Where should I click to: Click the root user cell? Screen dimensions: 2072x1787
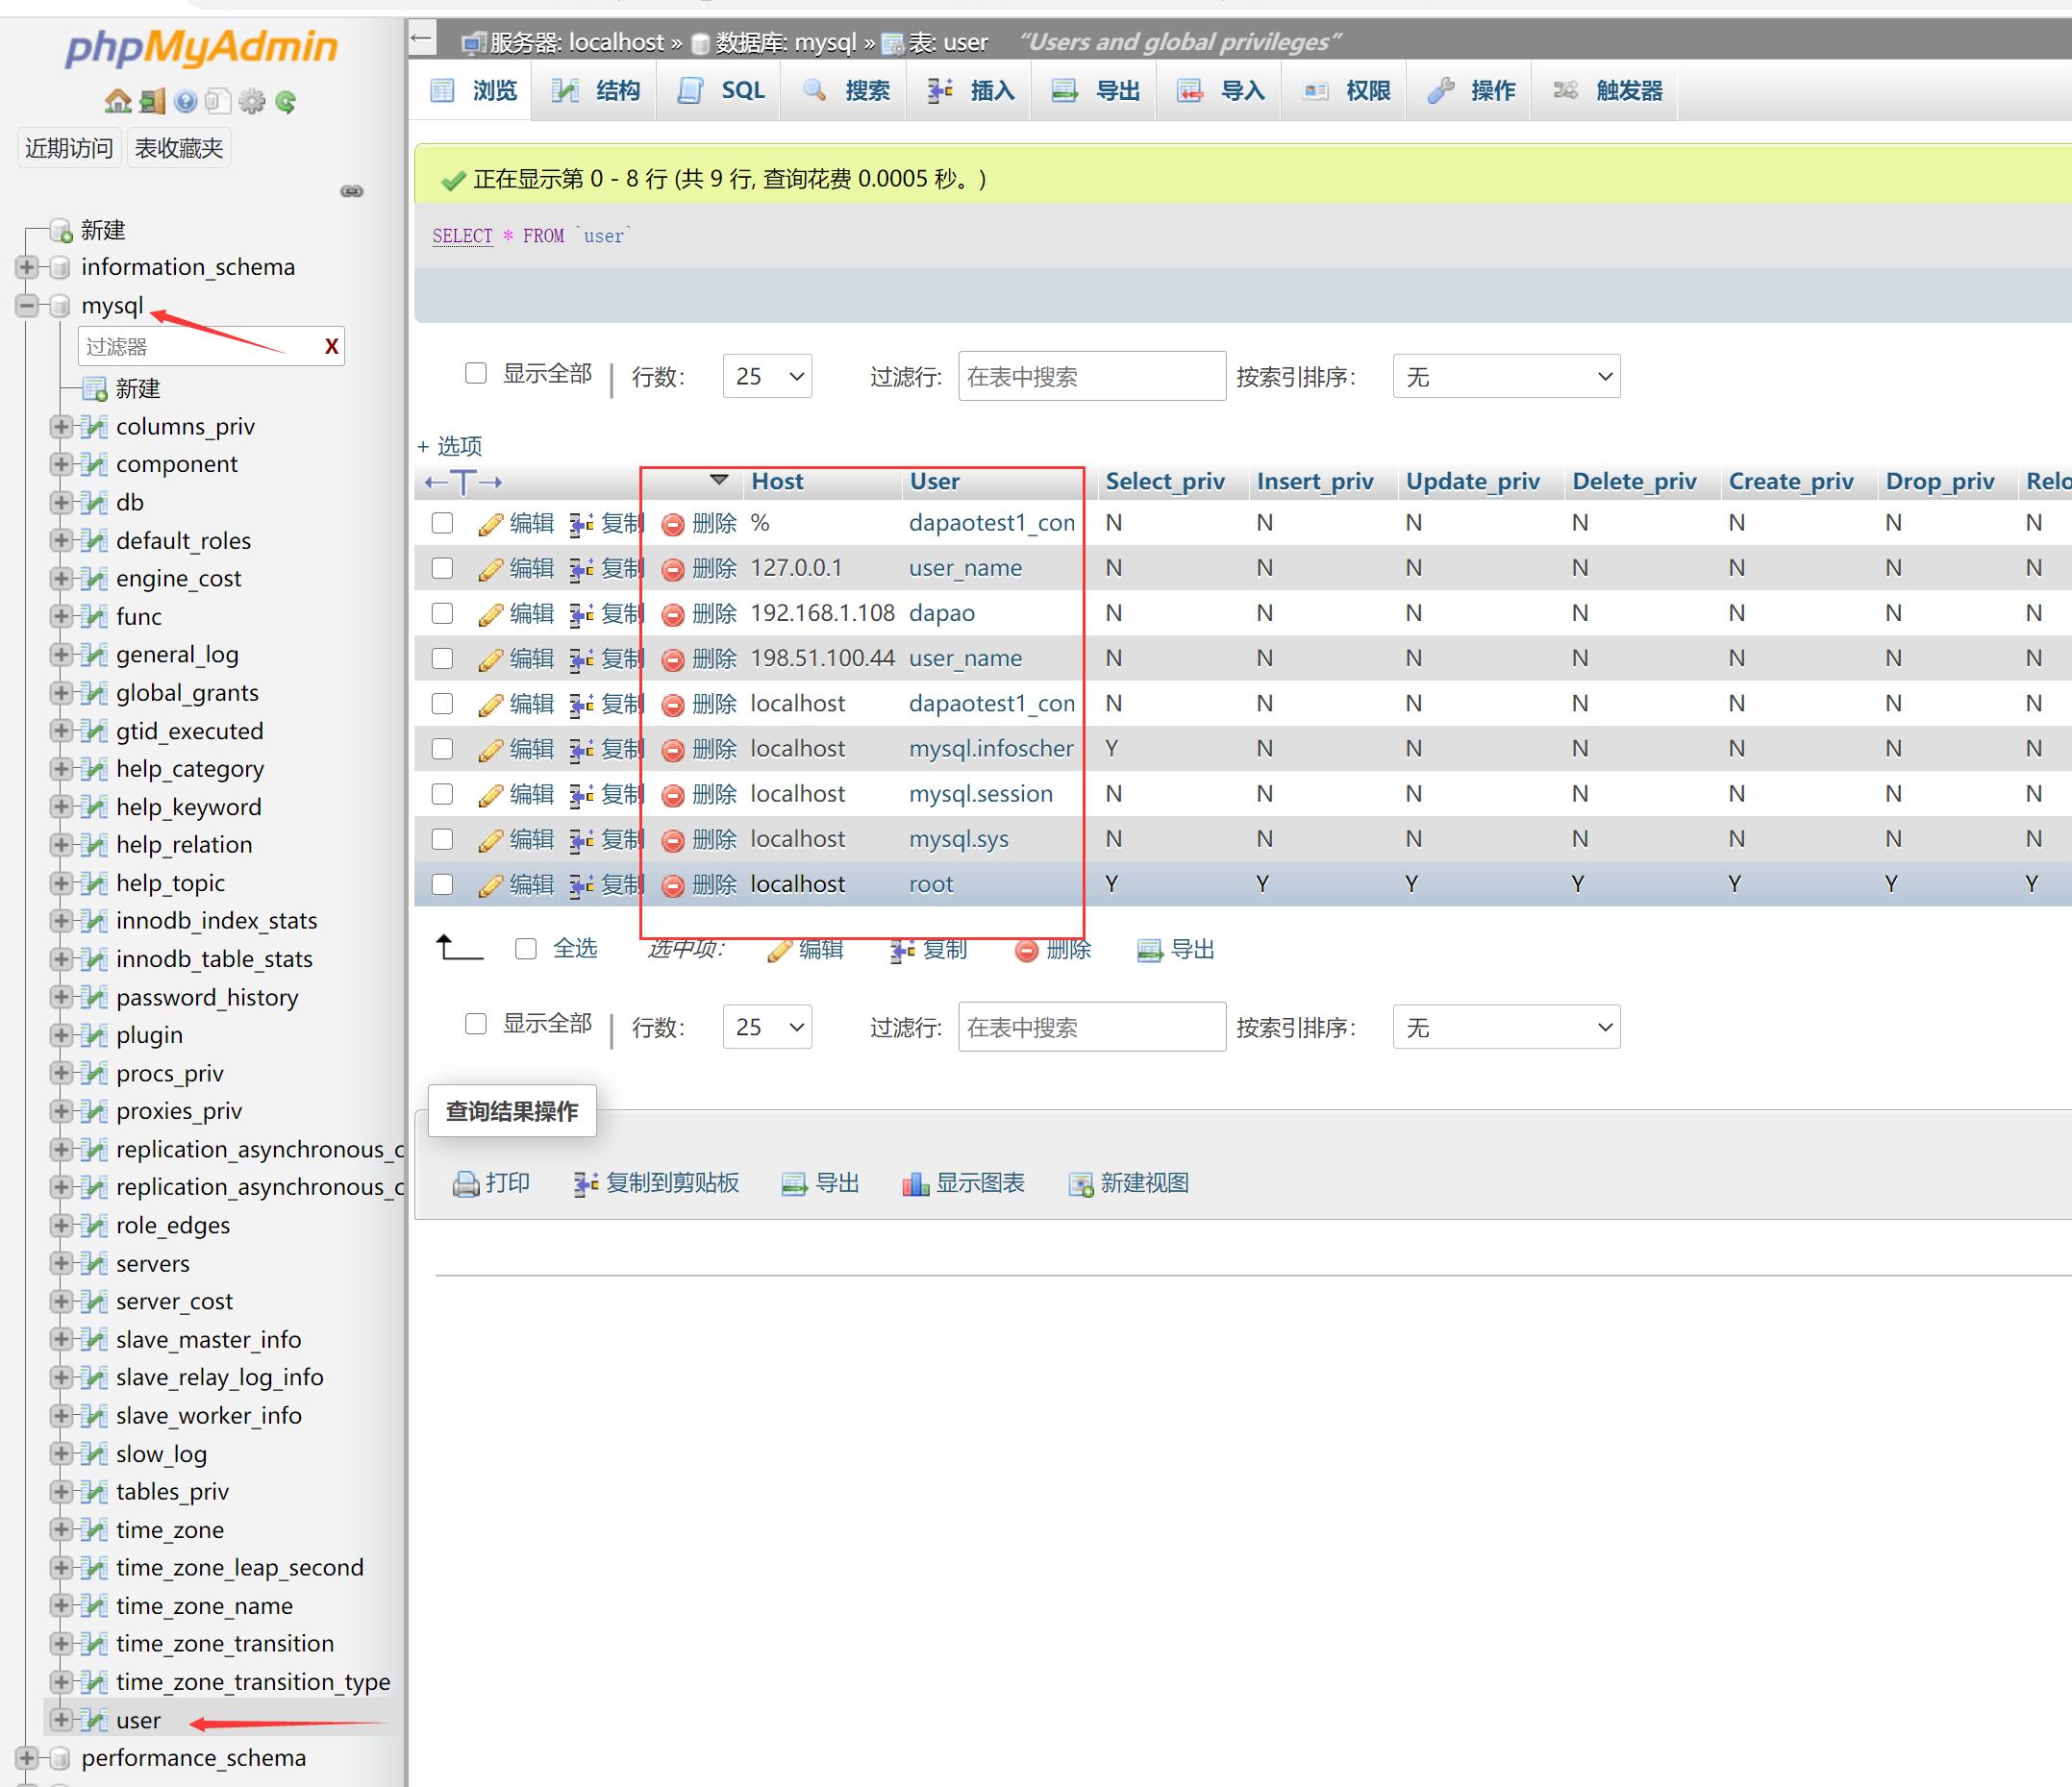pos(931,885)
